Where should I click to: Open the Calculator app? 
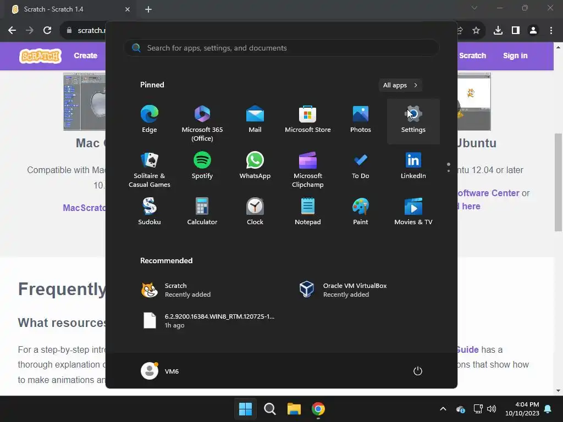pyautogui.click(x=202, y=212)
